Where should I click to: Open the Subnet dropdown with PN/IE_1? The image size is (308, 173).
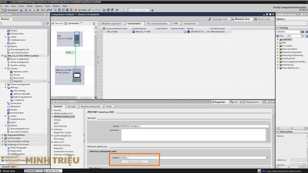click(x=267, y=158)
